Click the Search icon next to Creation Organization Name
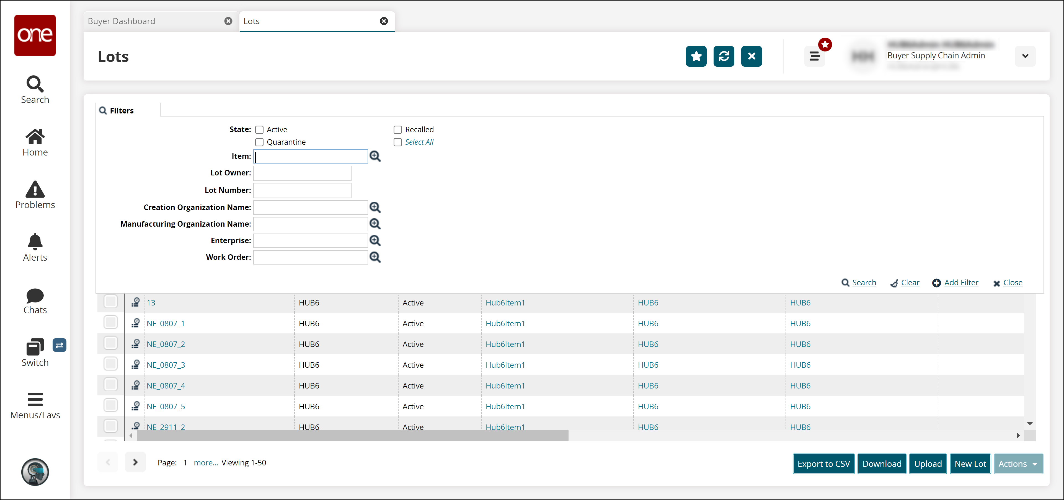1064x500 pixels. [x=375, y=207]
